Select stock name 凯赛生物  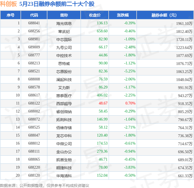coord(64,160)
